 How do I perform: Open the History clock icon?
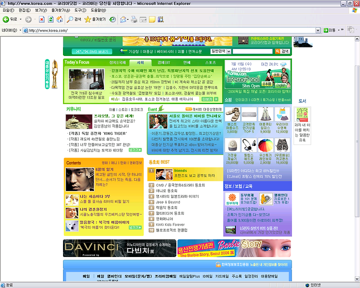pyautogui.click(x=112, y=19)
